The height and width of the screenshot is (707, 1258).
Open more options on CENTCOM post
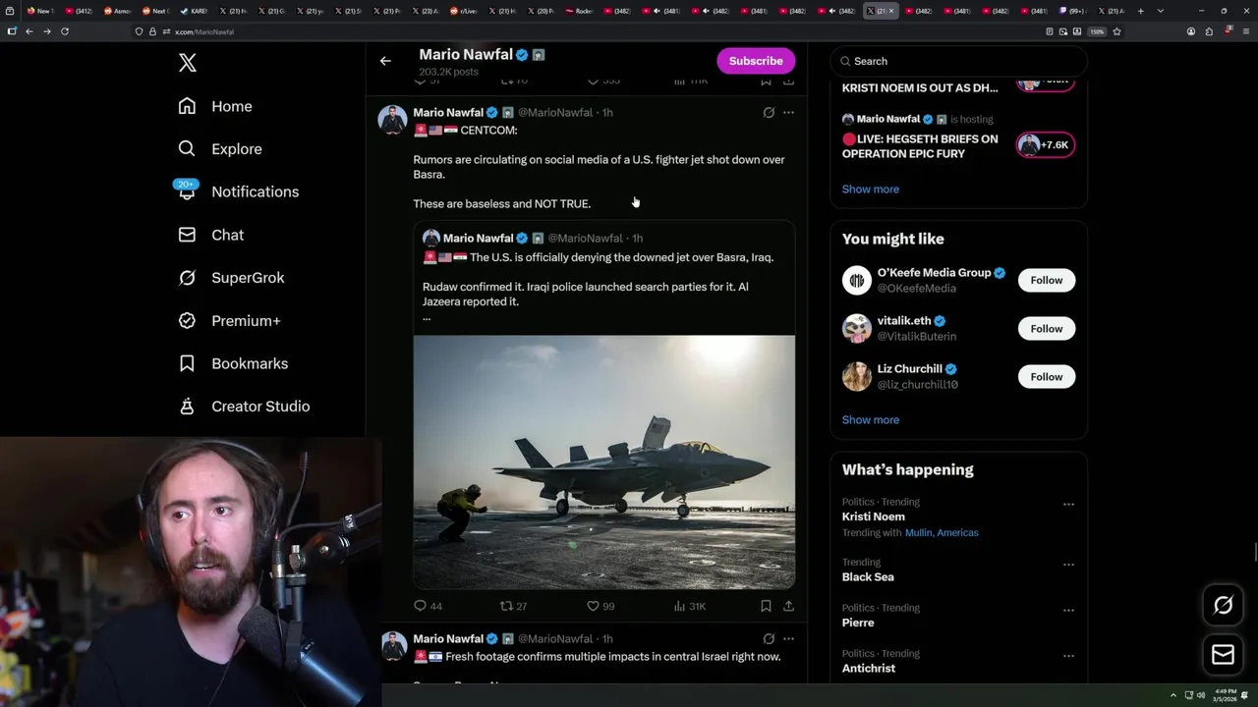point(788,113)
